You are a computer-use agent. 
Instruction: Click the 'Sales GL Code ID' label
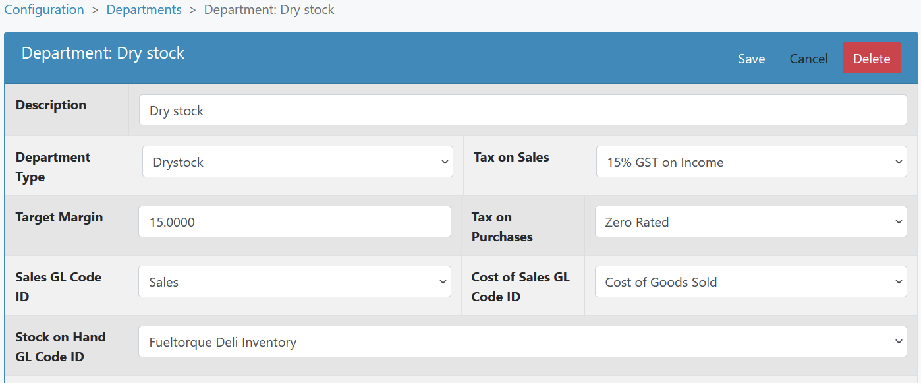59,287
